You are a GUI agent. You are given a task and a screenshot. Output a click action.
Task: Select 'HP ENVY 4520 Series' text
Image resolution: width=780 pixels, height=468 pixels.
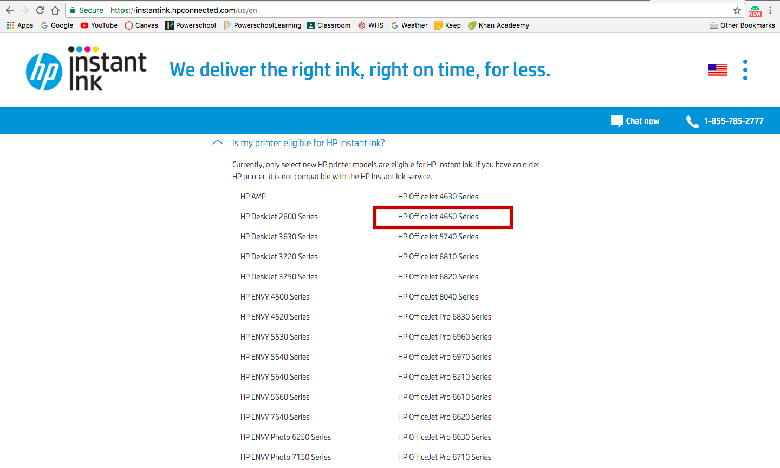(275, 317)
